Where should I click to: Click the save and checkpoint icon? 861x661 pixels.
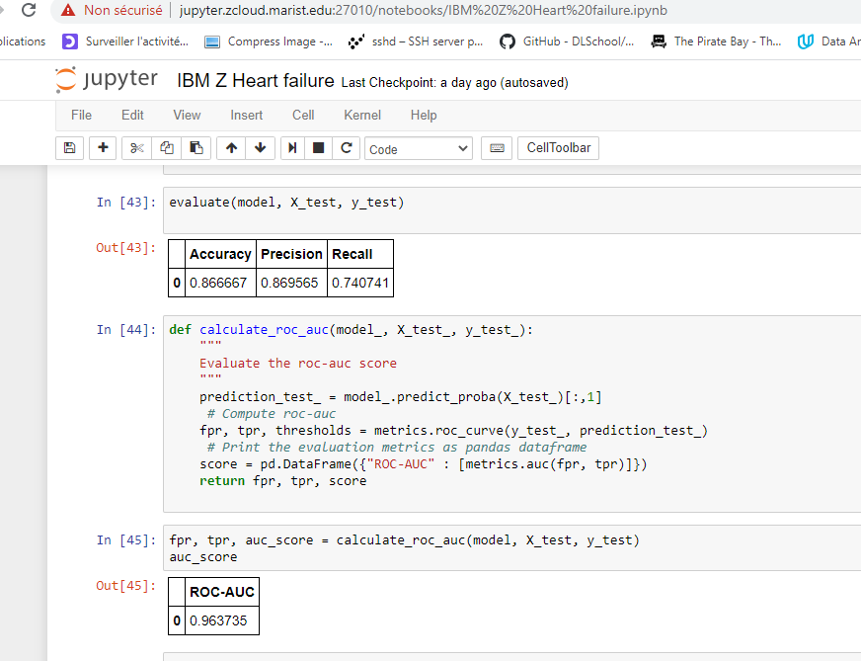70,148
